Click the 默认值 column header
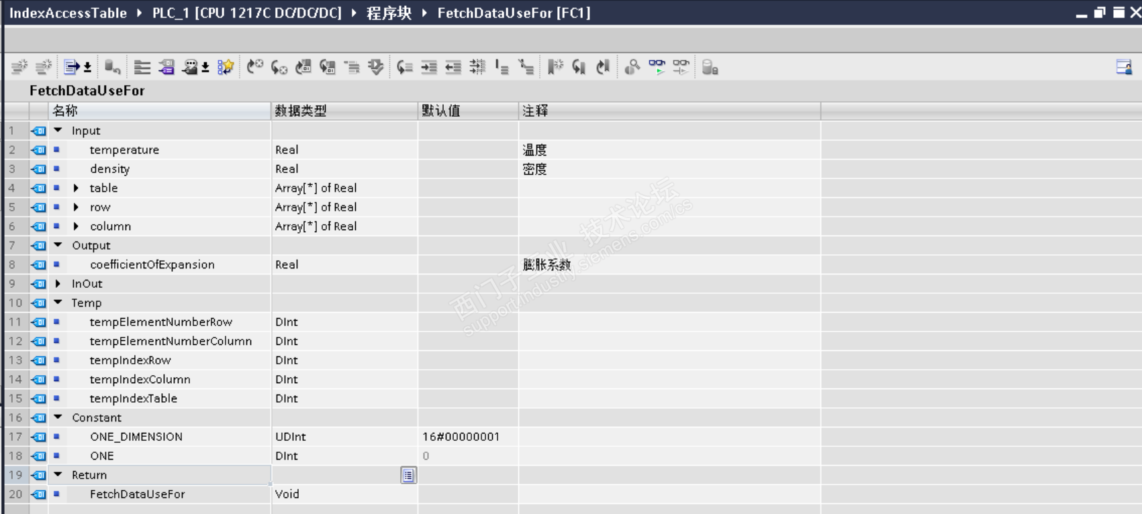The image size is (1142, 514). point(468,111)
